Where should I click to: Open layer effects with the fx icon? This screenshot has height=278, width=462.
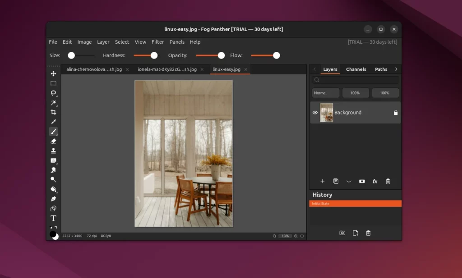click(x=375, y=181)
